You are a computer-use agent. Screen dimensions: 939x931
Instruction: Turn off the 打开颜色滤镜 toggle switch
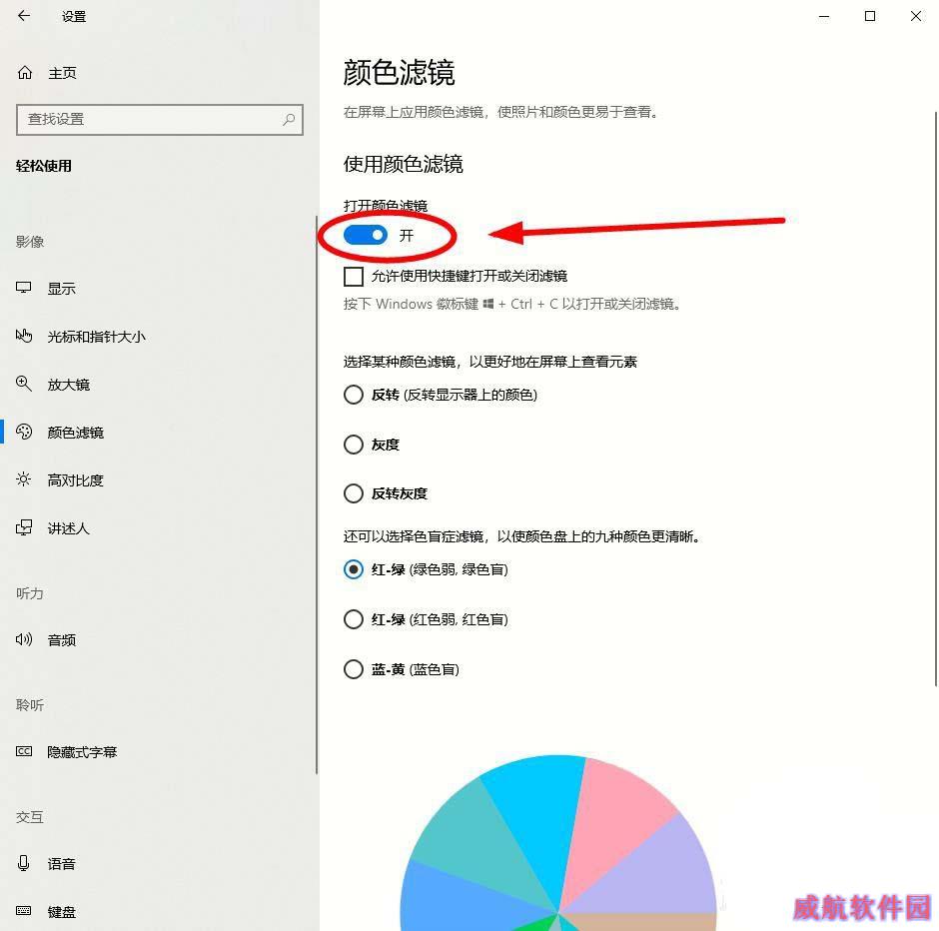(x=366, y=235)
